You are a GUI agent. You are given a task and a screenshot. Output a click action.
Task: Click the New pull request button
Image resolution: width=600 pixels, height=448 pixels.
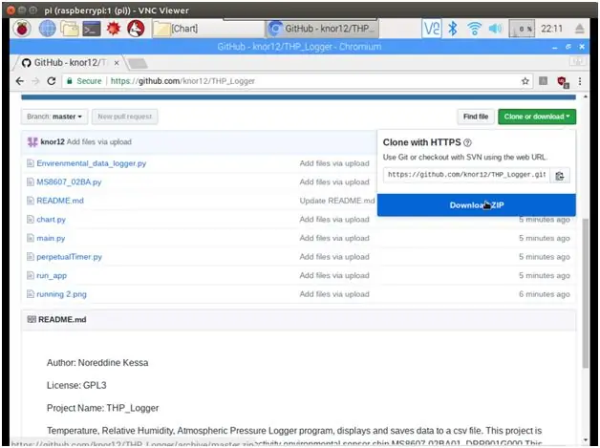pyautogui.click(x=125, y=117)
